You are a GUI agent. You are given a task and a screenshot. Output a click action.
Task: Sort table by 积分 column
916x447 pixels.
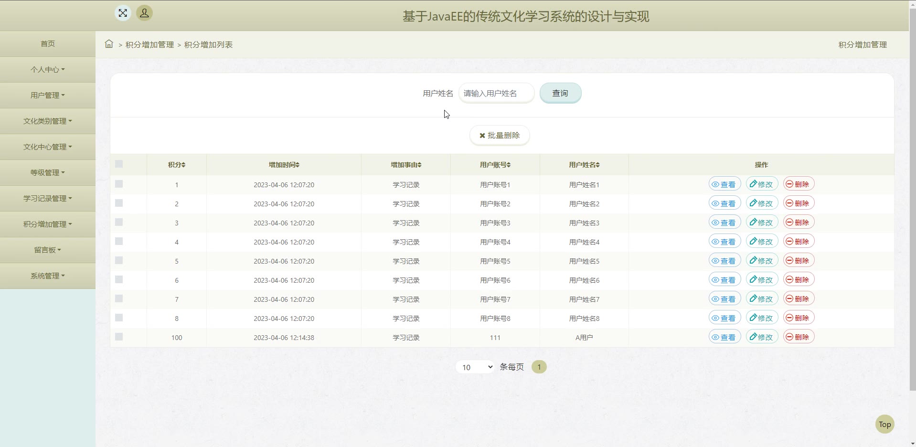[177, 165]
